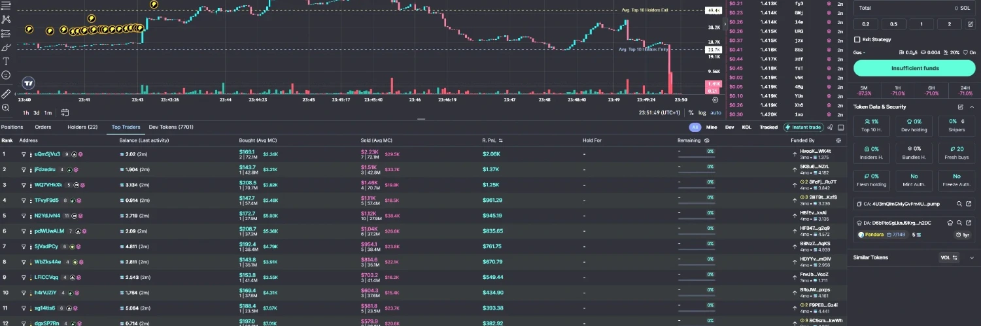Open the VOL sort dropdown
981x326 pixels.
tap(949, 257)
